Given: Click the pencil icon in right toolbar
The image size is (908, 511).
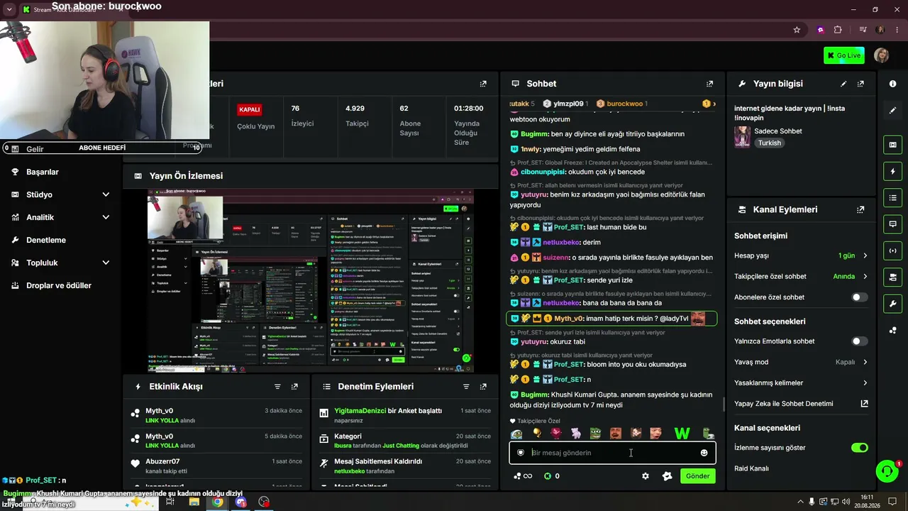Looking at the screenshot, I should point(892,111).
